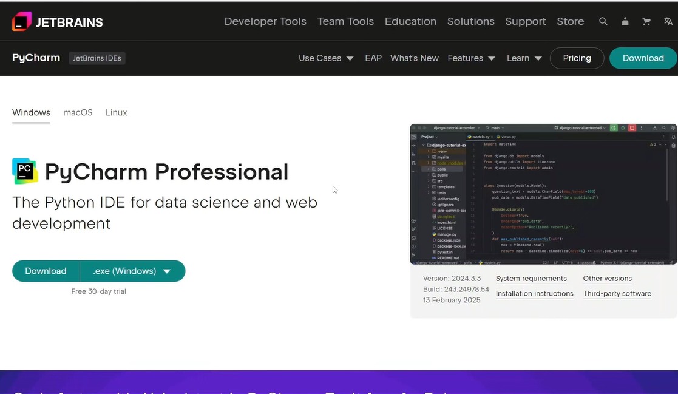
Task: Open Education menu
Action: coord(410,22)
